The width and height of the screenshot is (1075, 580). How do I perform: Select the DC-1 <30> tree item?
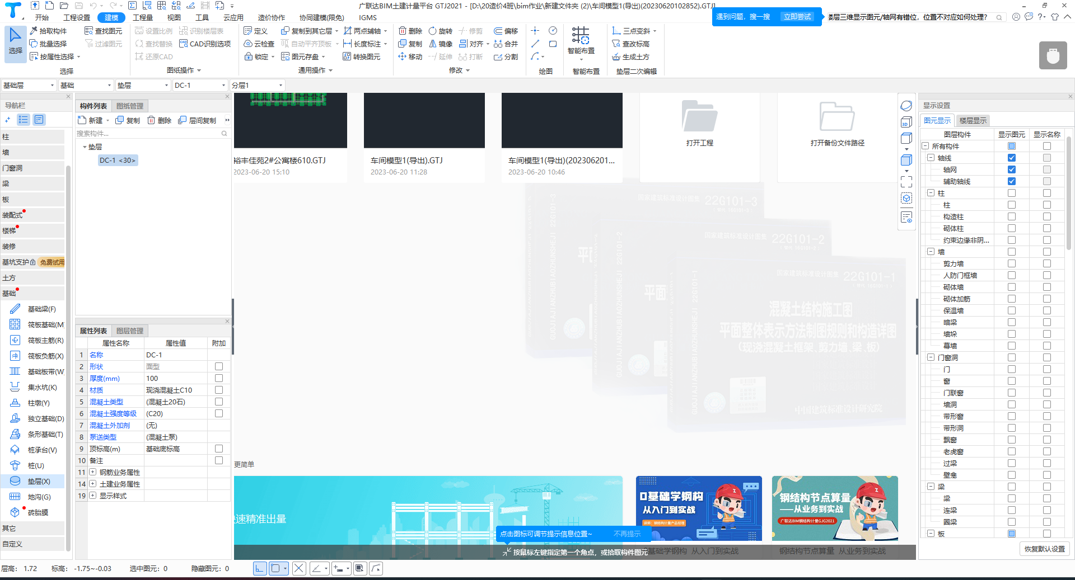click(x=118, y=160)
